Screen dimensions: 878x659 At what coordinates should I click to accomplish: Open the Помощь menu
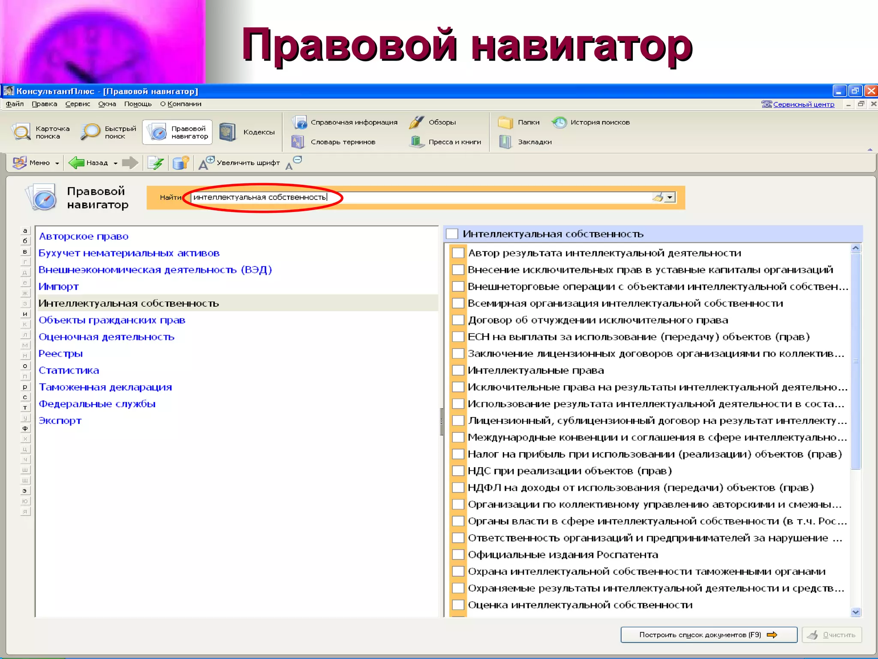pyautogui.click(x=138, y=104)
